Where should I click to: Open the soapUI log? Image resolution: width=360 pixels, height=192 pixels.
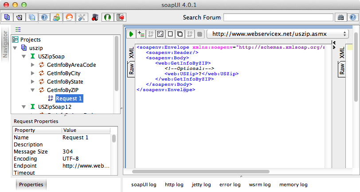click(x=144, y=184)
